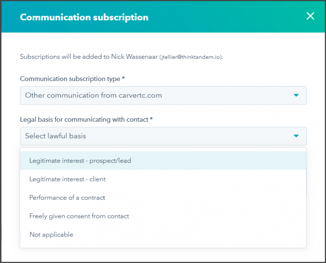Choose Legitimate interest - client option
The width and height of the screenshot is (326, 263).
tap(67, 179)
